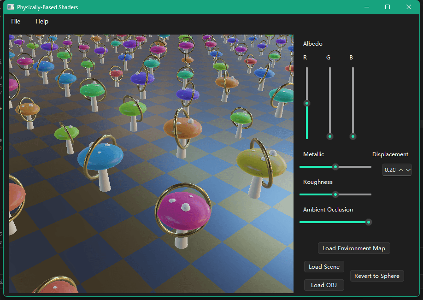
Task: Click the Albedo R slider handle
Action: [307, 103]
